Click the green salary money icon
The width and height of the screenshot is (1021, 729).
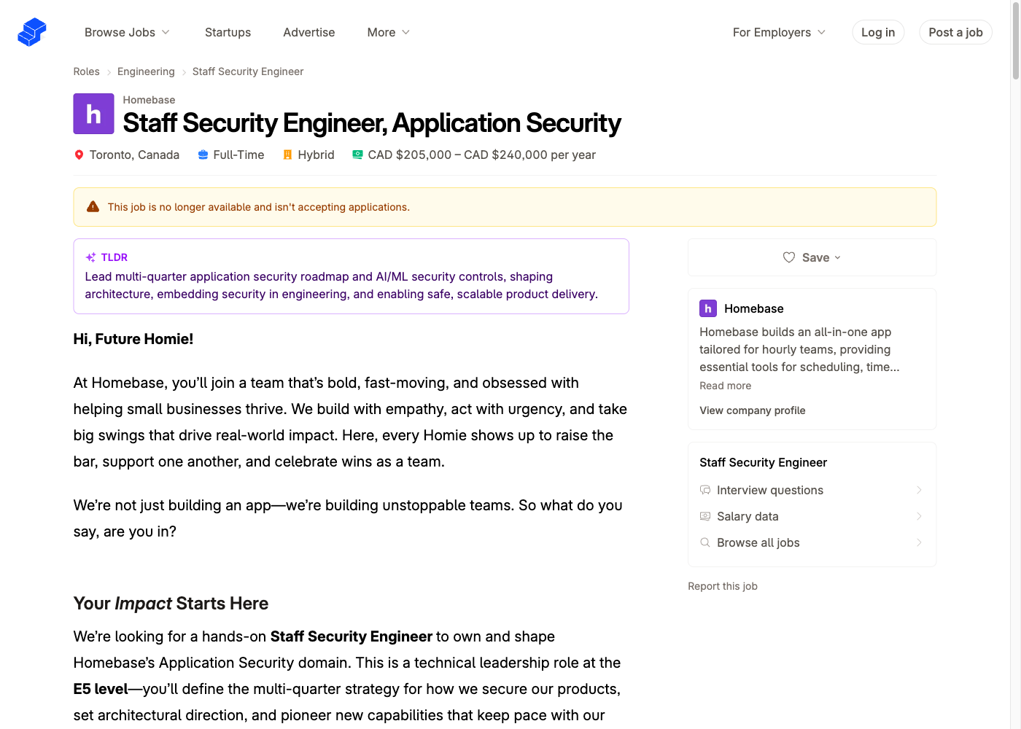pyautogui.click(x=357, y=155)
